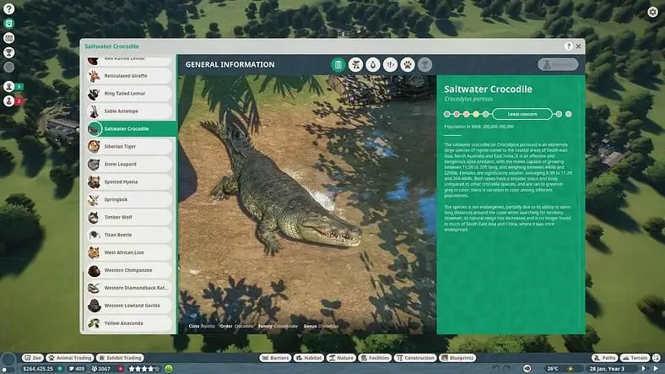Open Animal Trading in bottom bar
The width and height of the screenshot is (665, 374).
tap(69, 358)
